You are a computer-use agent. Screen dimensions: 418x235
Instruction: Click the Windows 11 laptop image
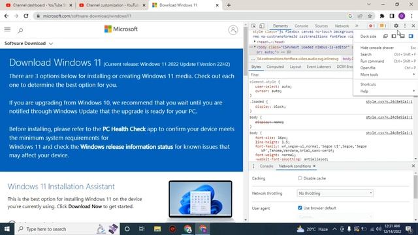[201, 200]
